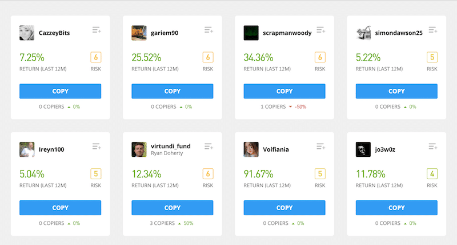The width and height of the screenshot is (457, 245).
Task: Open lreyn100 username link
Action: tap(51, 149)
